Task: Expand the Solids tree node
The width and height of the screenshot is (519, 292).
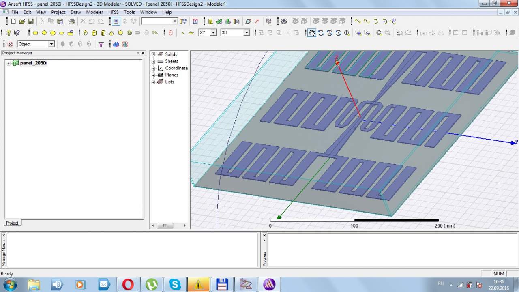Action: click(153, 54)
